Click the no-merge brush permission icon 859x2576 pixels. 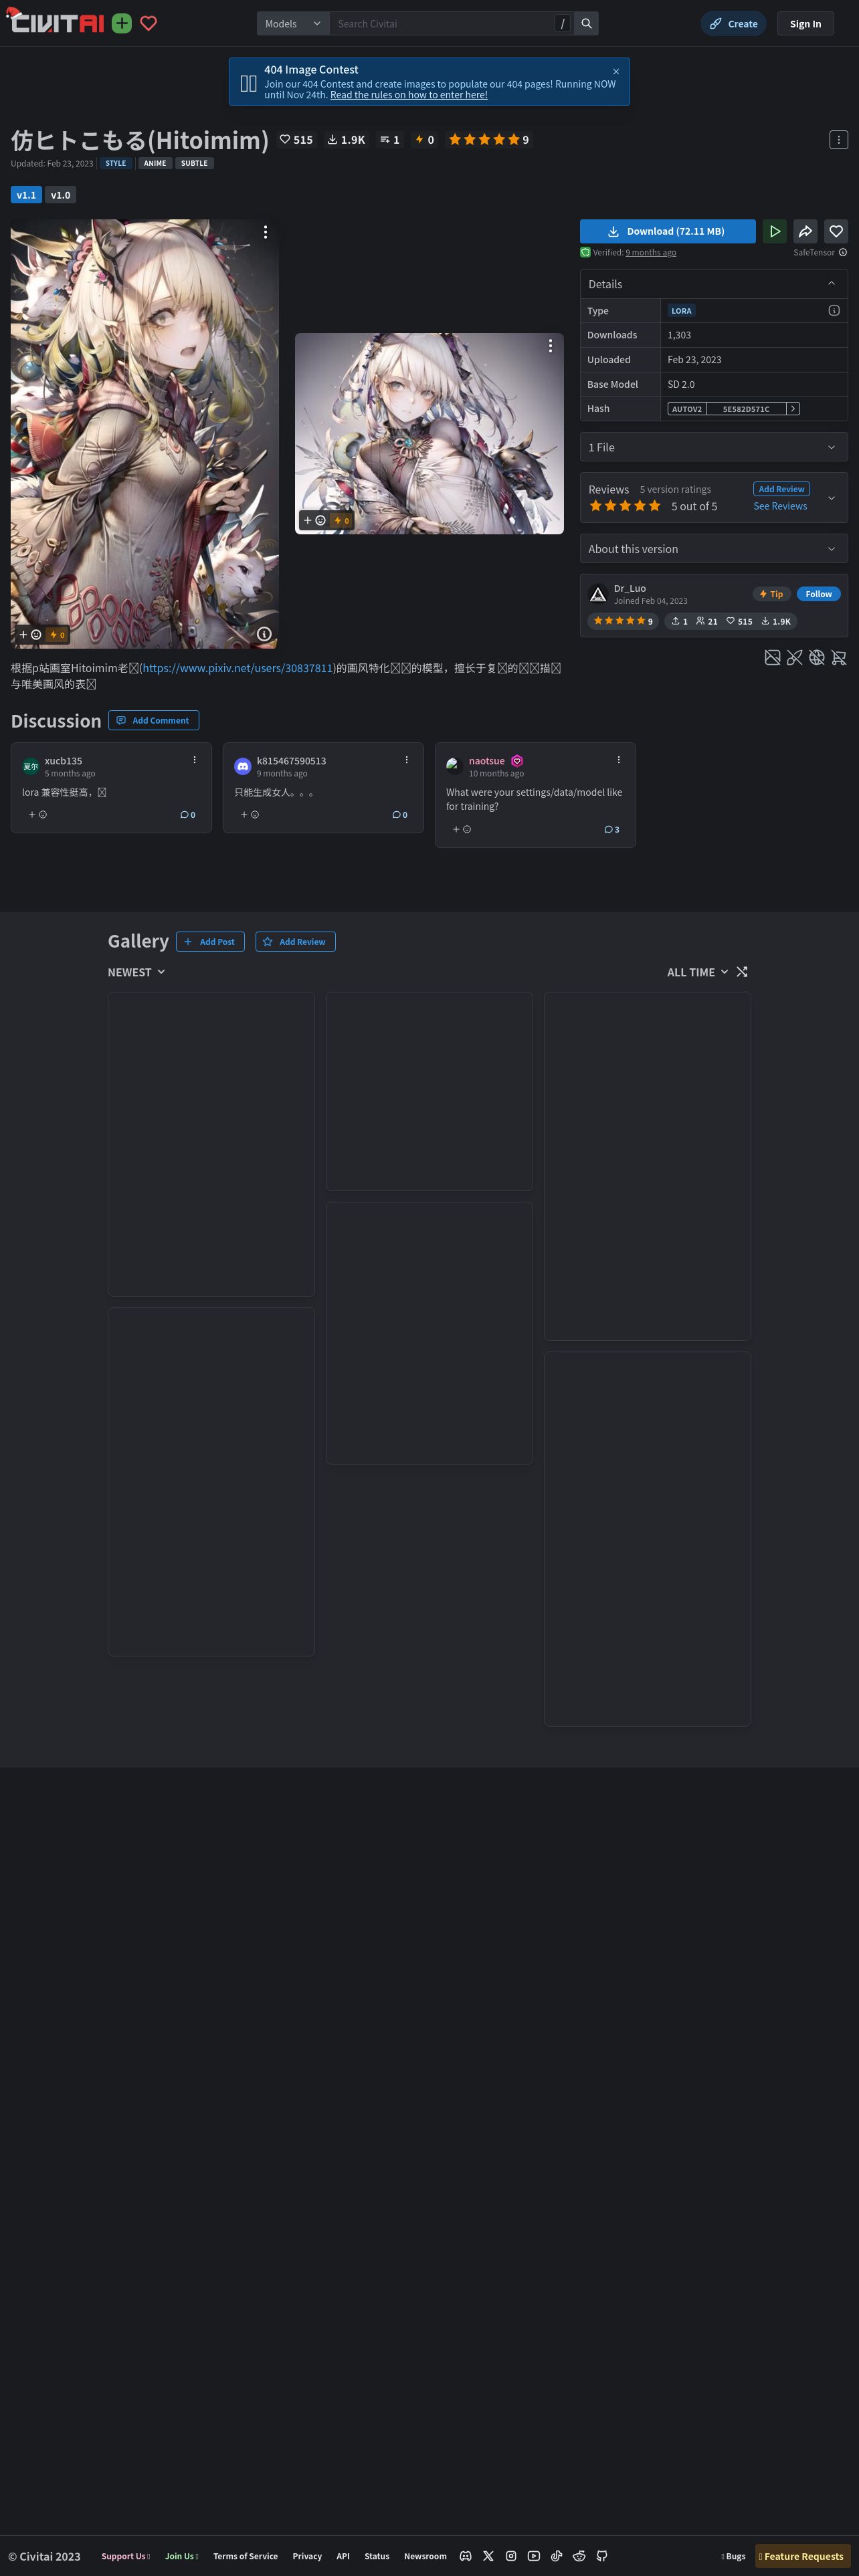click(x=794, y=657)
